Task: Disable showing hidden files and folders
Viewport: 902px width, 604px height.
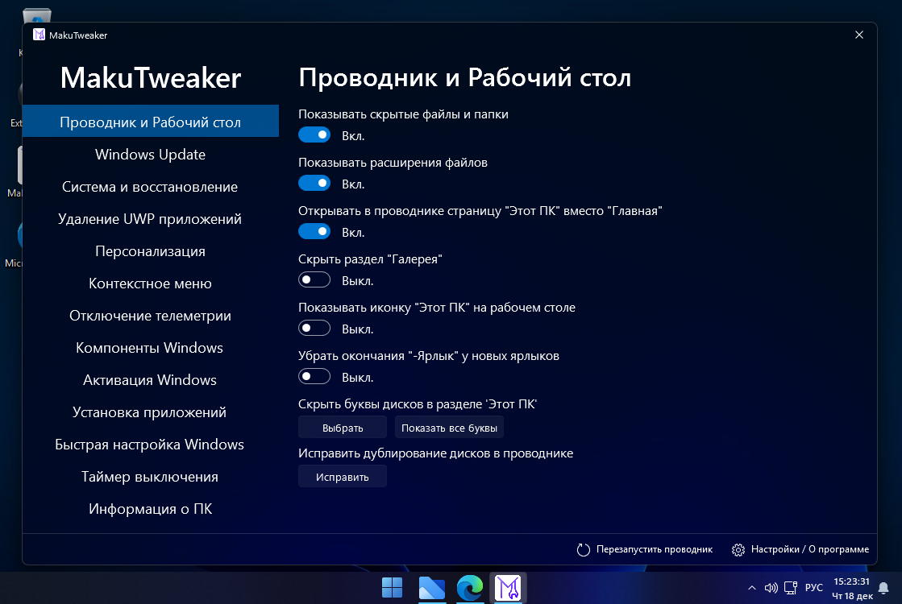Action: pyautogui.click(x=314, y=135)
